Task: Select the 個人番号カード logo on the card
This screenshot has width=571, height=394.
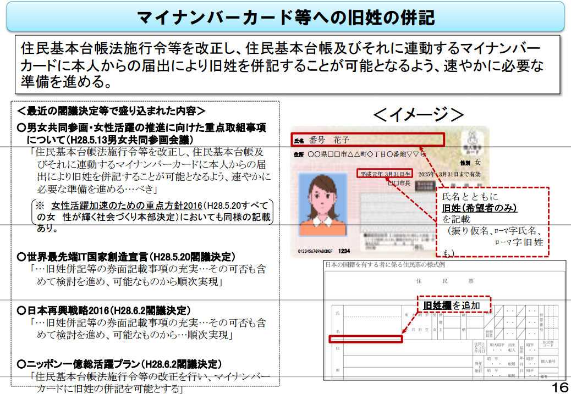Action: [473, 142]
